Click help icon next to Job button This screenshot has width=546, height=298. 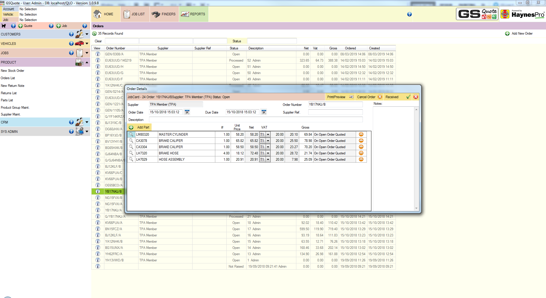(85, 26)
